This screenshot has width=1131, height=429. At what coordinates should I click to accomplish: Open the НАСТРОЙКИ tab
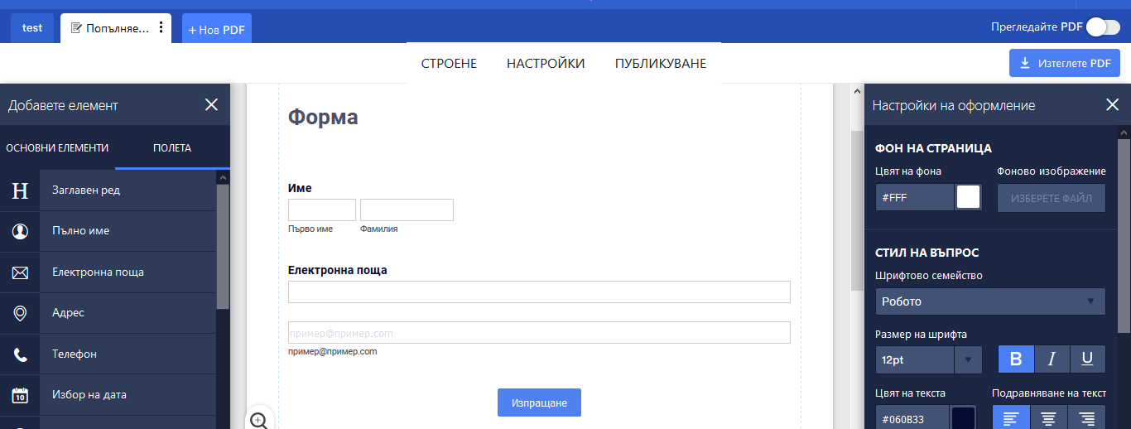click(546, 64)
